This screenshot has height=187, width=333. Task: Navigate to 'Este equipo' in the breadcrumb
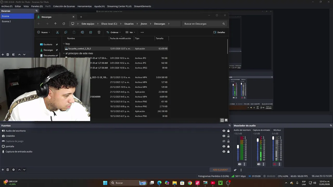(88, 24)
